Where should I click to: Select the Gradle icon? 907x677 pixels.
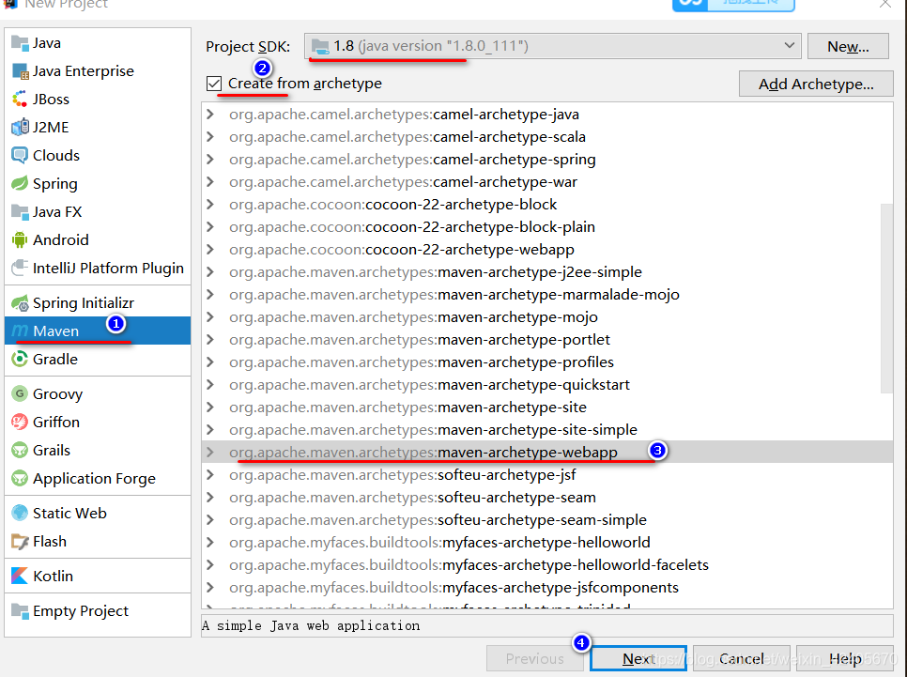[x=20, y=359]
